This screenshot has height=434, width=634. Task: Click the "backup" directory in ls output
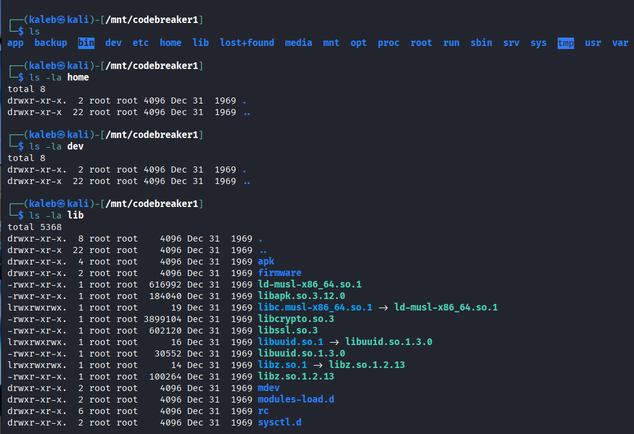51,43
